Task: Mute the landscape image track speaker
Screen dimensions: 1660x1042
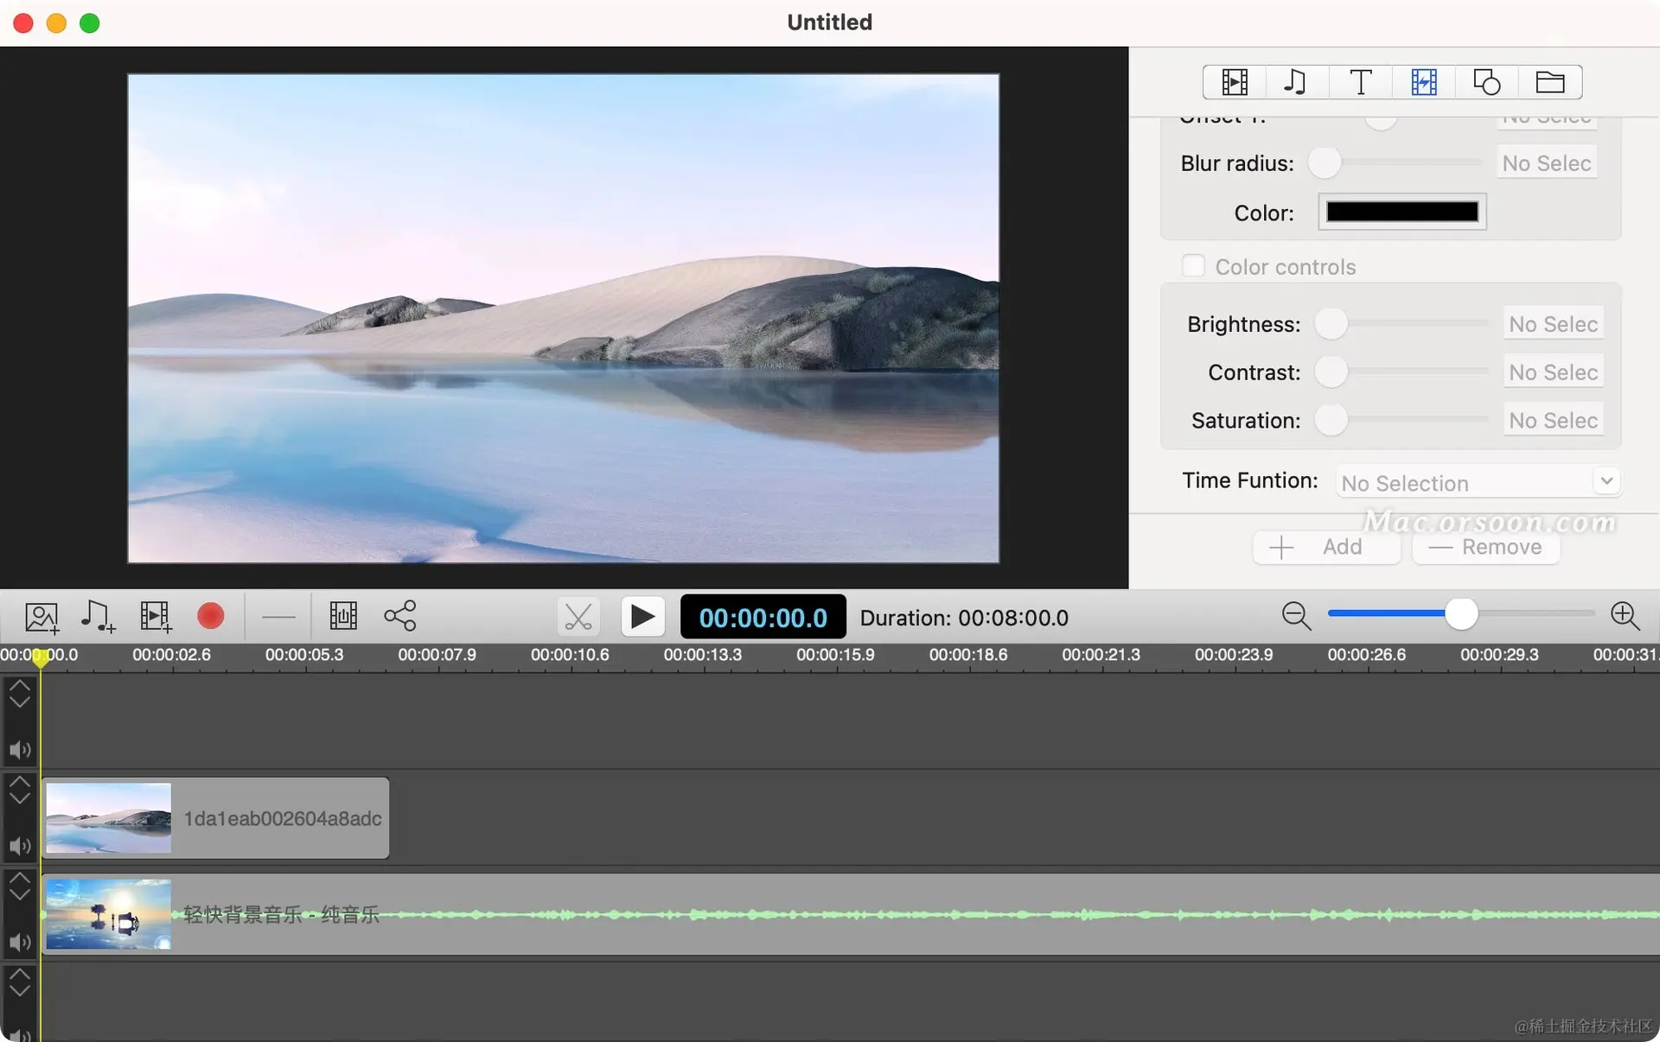Action: click(20, 846)
